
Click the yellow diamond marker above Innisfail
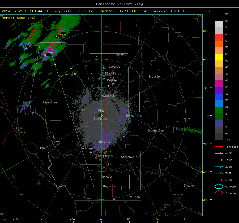[109, 86]
